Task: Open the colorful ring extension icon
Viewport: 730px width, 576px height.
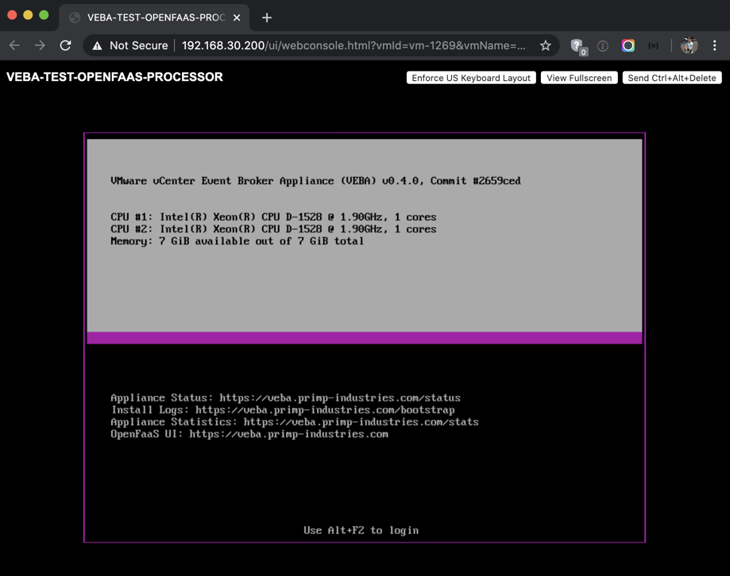Action: (x=628, y=46)
